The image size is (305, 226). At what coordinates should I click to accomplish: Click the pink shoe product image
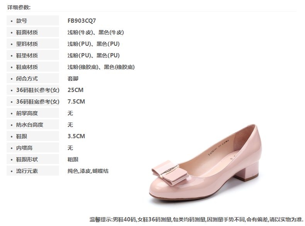click(x=205, y=165)
